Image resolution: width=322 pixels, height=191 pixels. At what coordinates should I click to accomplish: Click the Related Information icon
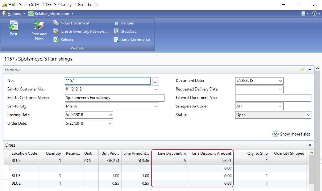(31, 13)
